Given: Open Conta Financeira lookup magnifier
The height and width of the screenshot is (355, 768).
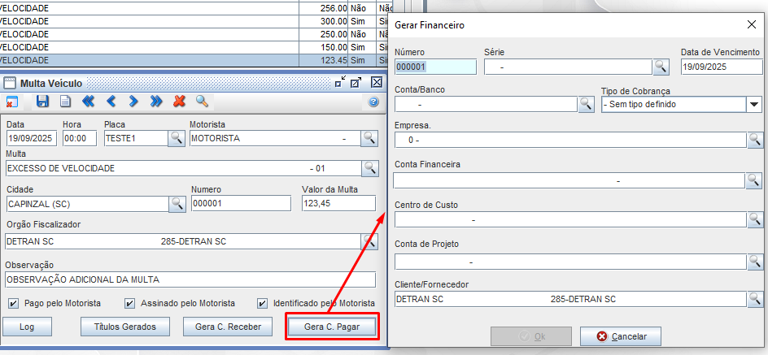Looking at the screenshot, I should [755, 180].
